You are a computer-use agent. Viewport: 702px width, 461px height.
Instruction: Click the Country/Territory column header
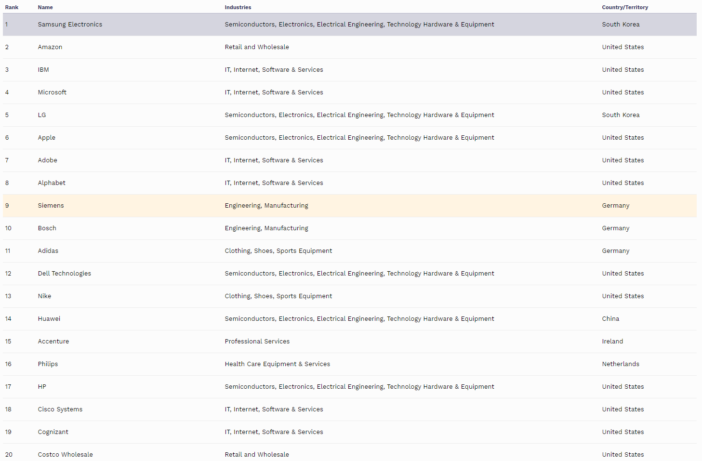pos(624,7)
